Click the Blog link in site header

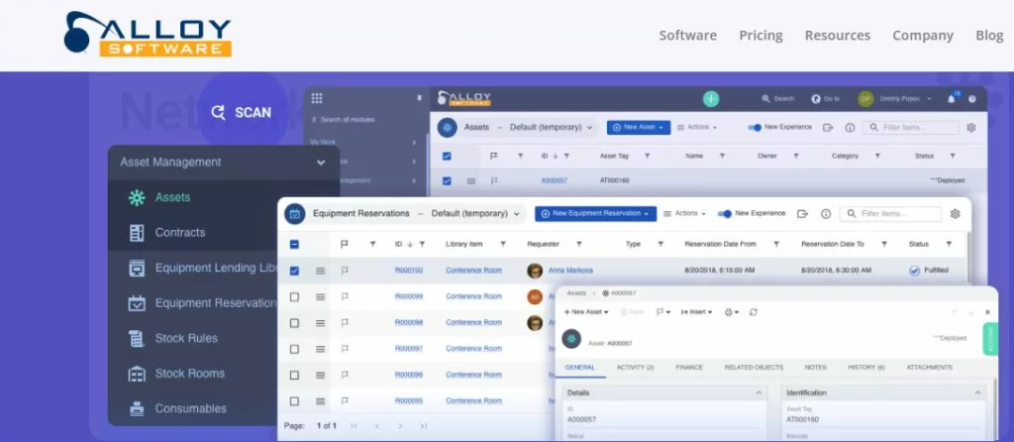[989, 36]
